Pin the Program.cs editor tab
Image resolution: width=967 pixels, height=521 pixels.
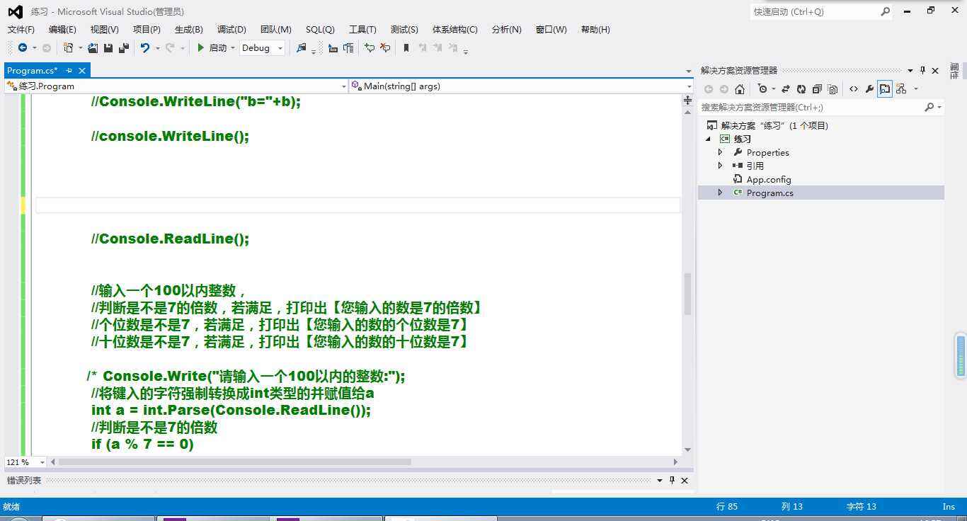click(69, 70)
